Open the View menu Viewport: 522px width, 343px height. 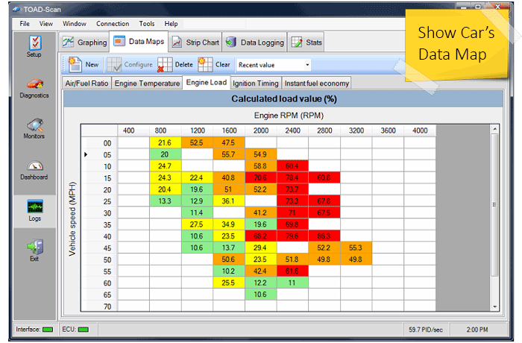[x=46, y=24]
